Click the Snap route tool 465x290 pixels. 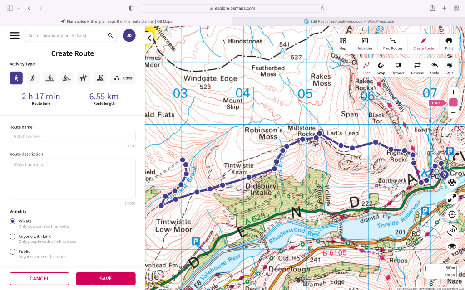[381, 68]
